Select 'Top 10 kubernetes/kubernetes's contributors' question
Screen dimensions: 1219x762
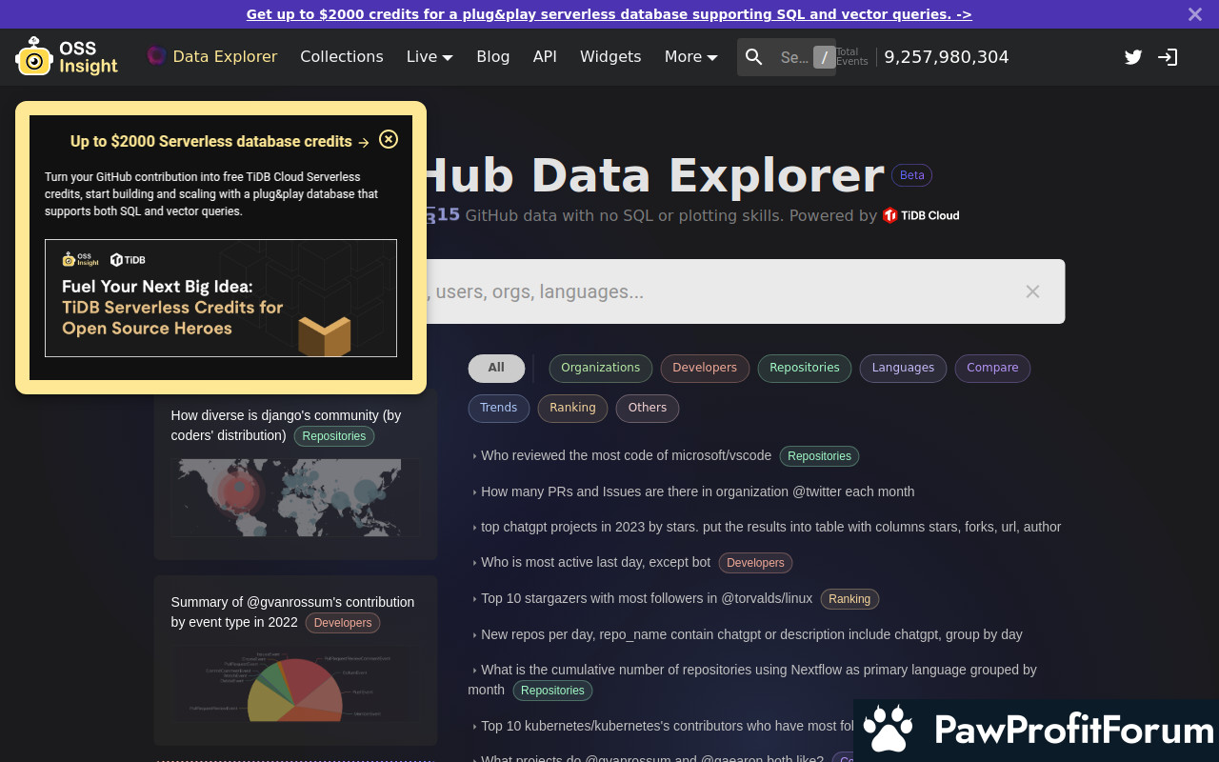pos(667,726)
